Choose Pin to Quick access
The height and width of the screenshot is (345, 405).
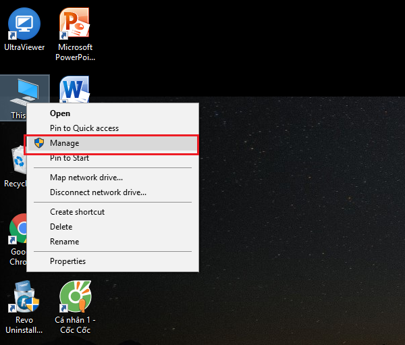pos(113,128)
